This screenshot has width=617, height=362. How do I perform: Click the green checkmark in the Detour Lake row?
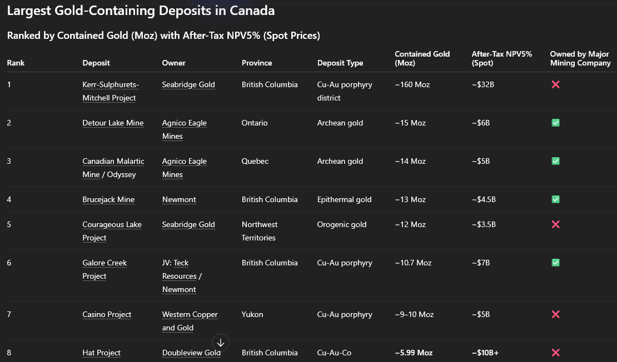point(555,123)
